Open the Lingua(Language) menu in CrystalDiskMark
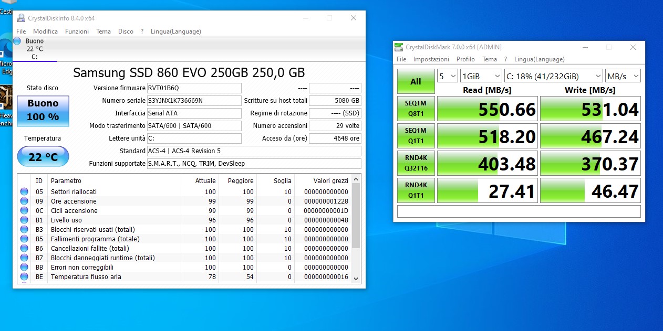The height and width of the screenshot is (331, 663). coord(540,59)
